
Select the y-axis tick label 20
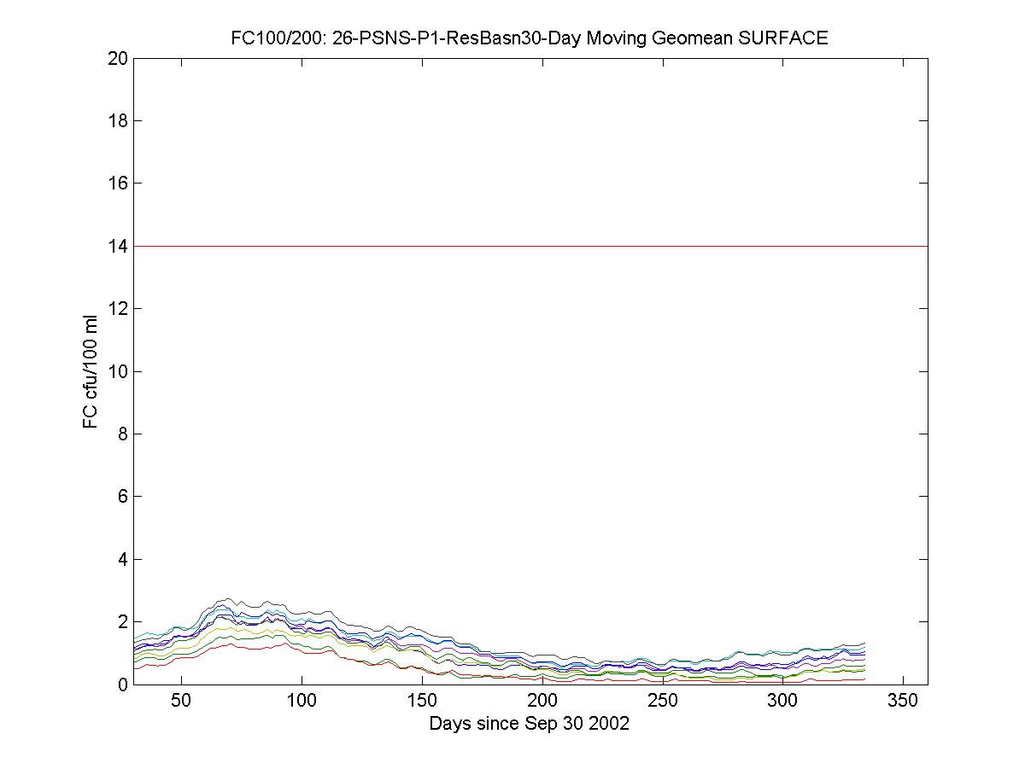click(x=119, y=58)
